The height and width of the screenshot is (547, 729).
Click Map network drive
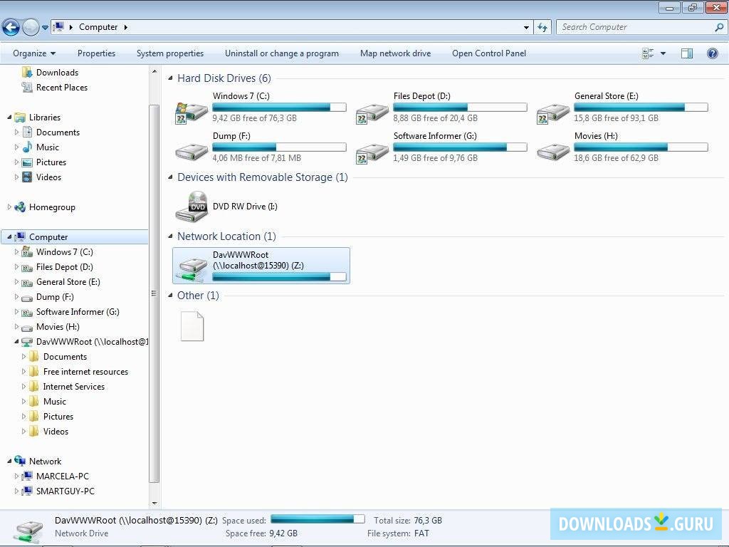pos(396,53)
